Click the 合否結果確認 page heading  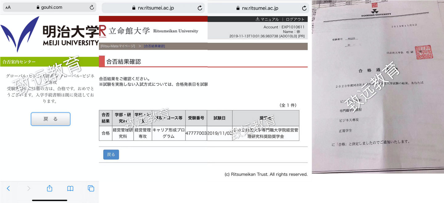point(124,62)
